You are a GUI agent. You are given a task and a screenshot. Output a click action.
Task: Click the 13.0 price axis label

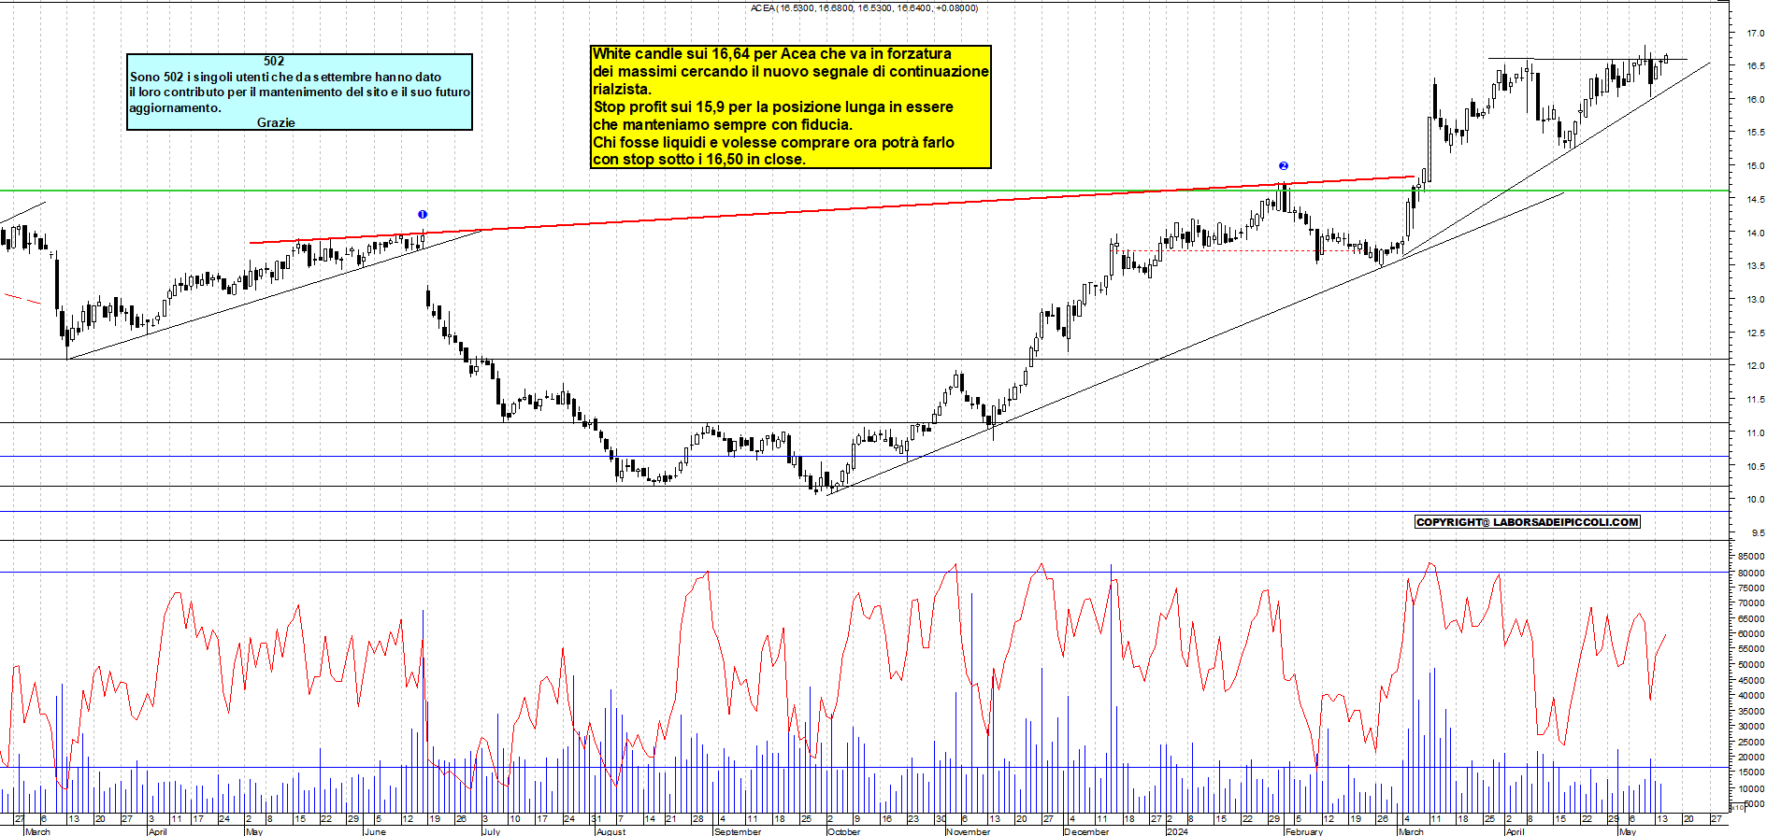(1755, 300)
